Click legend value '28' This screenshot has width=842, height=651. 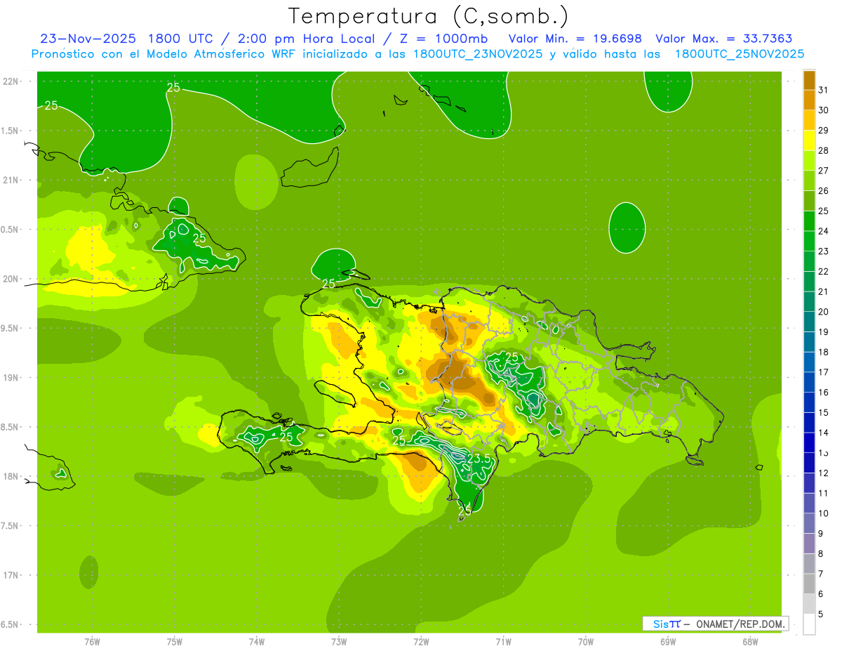[x=823, y=150]
